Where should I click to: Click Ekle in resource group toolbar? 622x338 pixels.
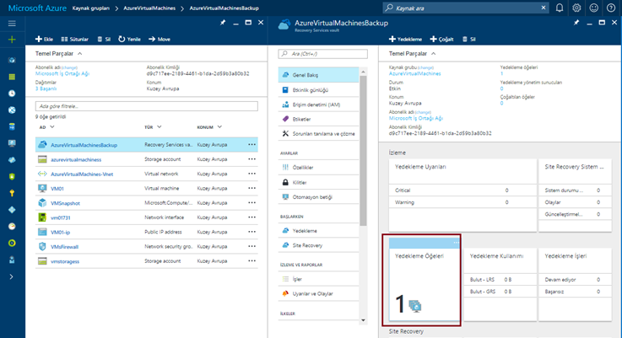coord(44,40)
